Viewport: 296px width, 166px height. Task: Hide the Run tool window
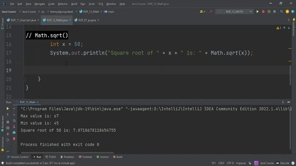tap(289, 102)
